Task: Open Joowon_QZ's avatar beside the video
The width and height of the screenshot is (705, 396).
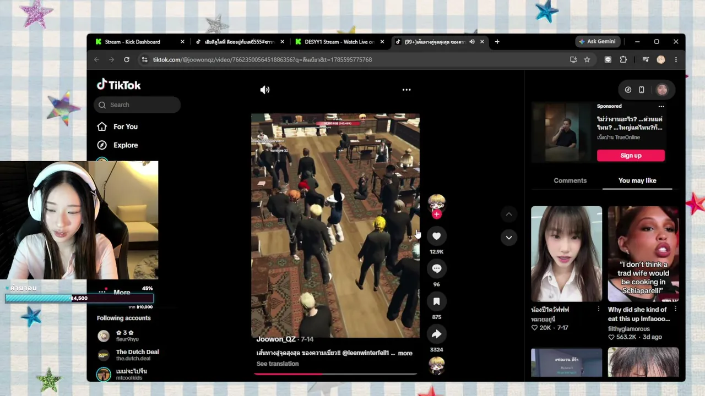Action: point(437,202)
